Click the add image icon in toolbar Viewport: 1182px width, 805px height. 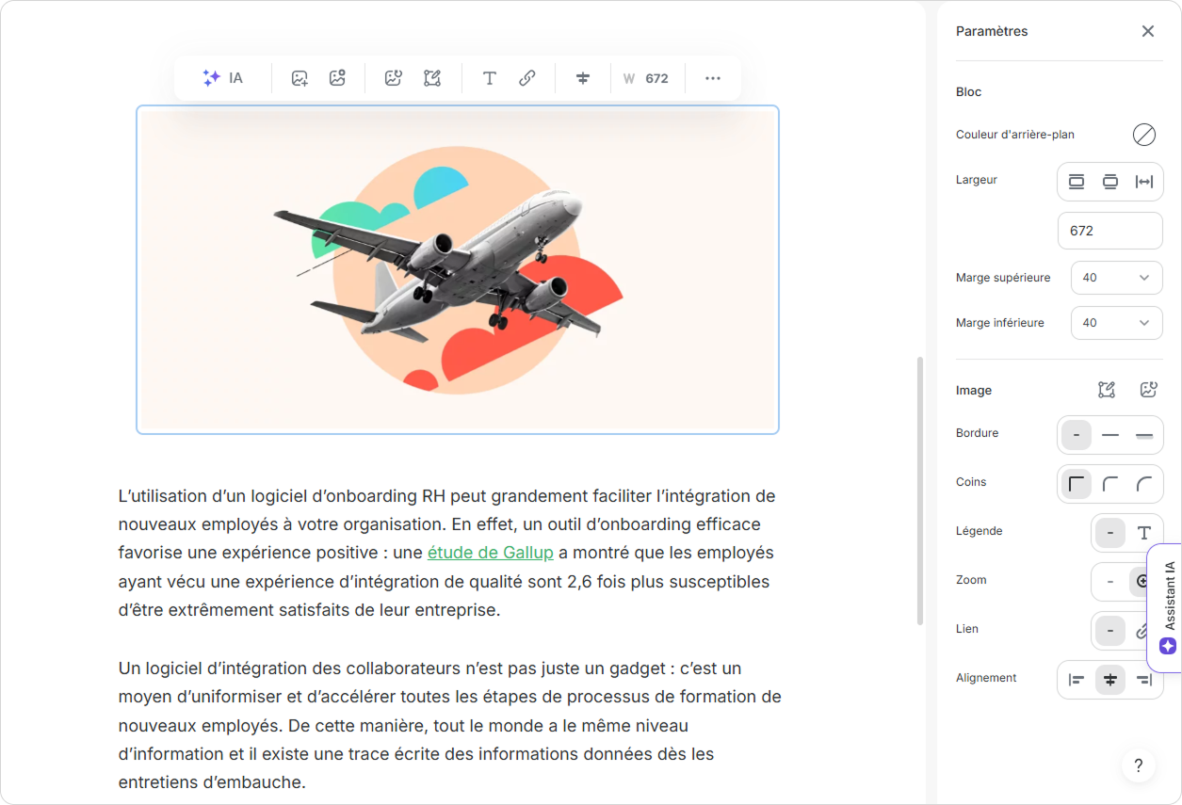click(x=300, y=78)
